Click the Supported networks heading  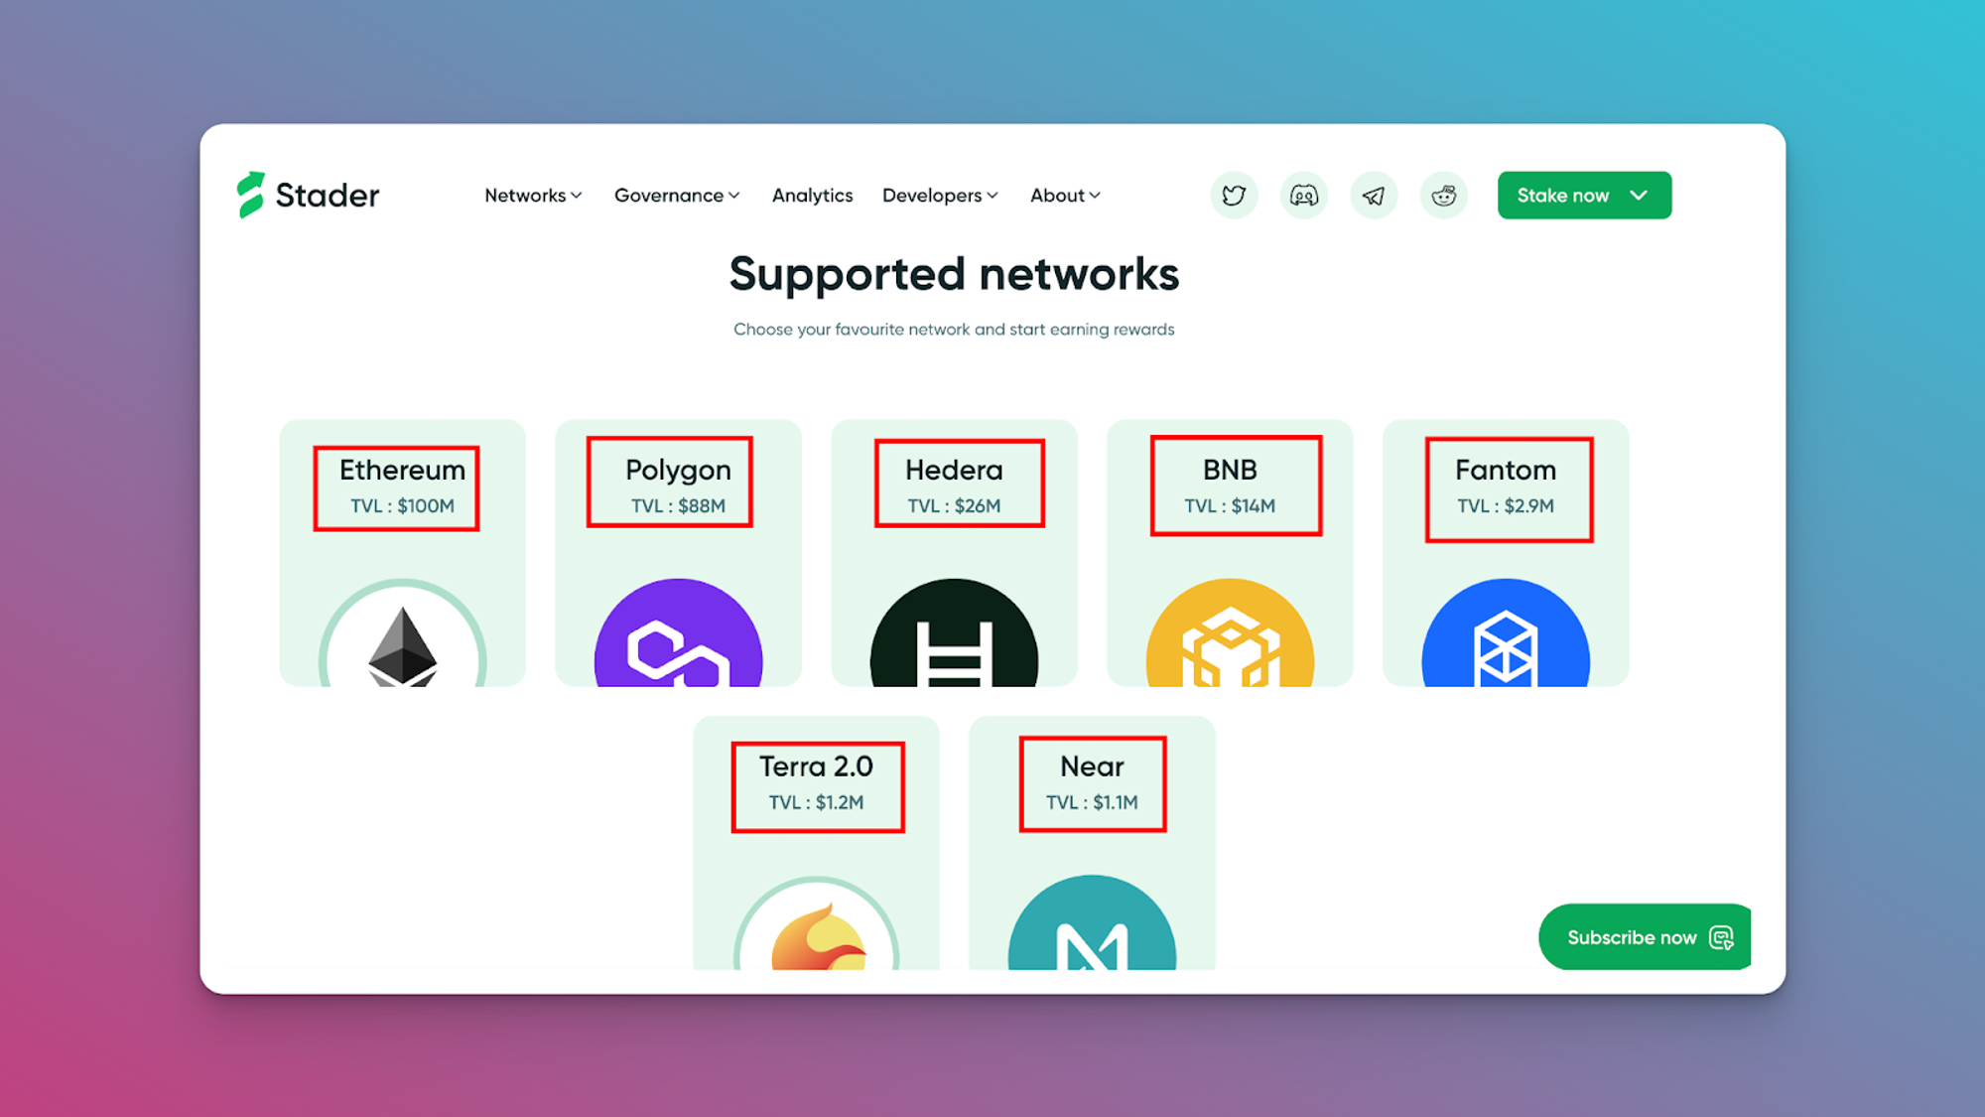pos(954,274)
